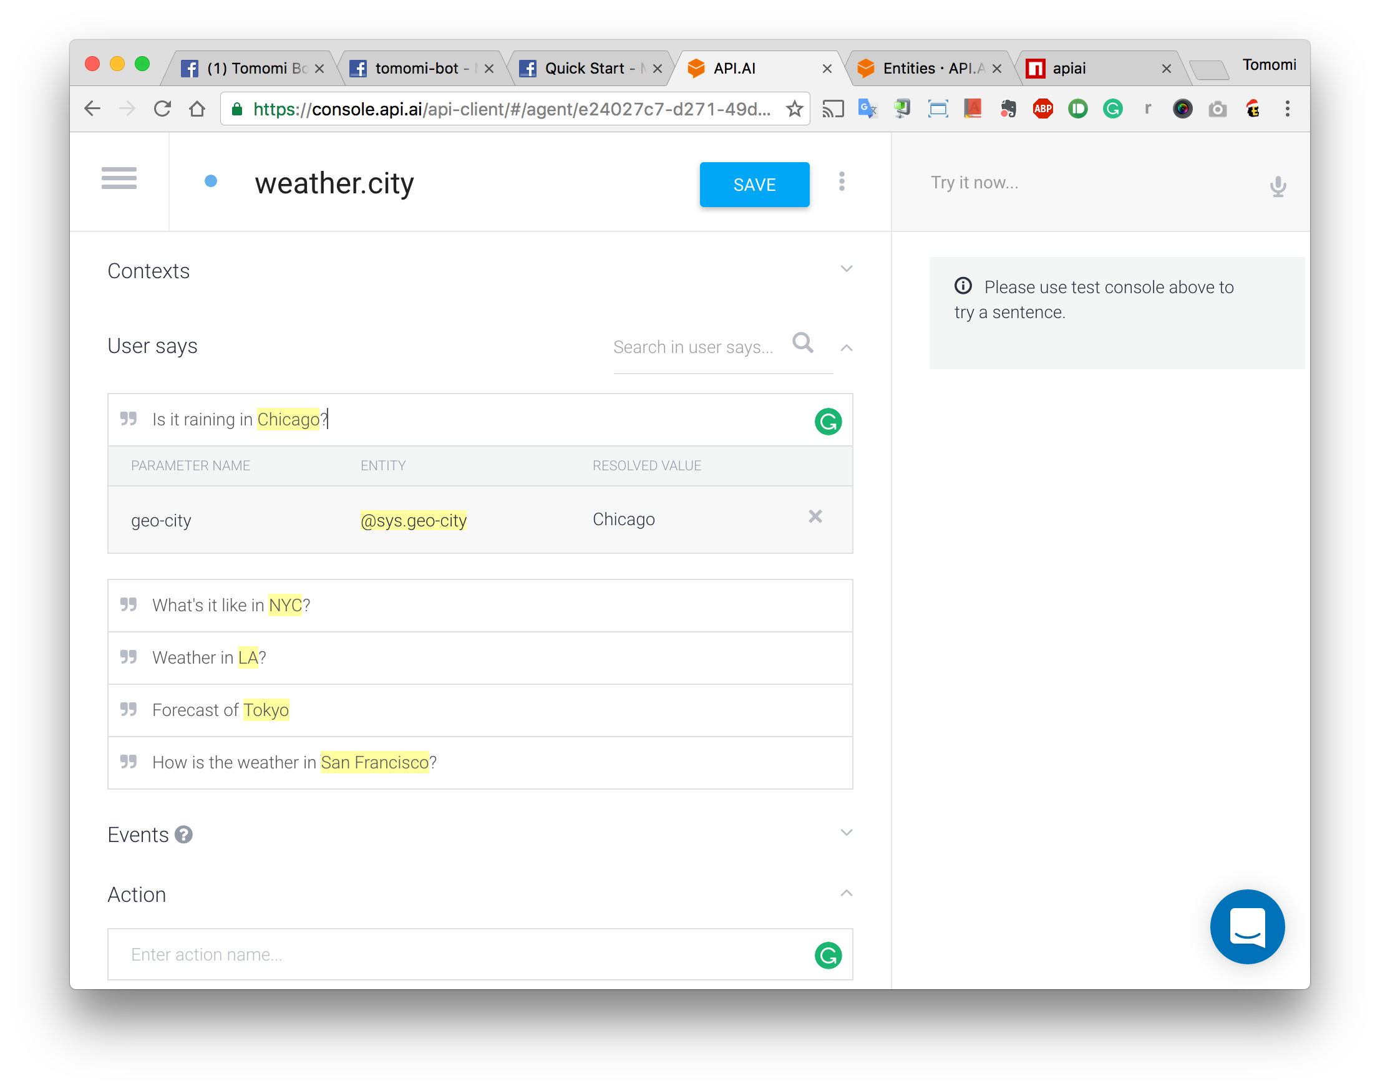The width and height of the screenshot is (1380, 1089).
Task: Open the Adblock Plus extension
Action: click(x=1042, y=109)
